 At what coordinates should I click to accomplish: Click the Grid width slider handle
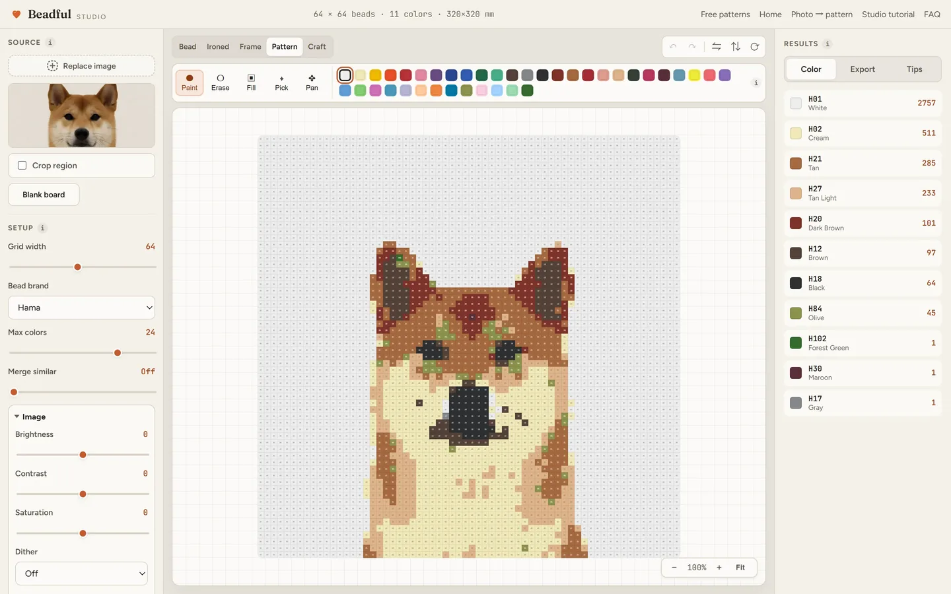[77, 267]
